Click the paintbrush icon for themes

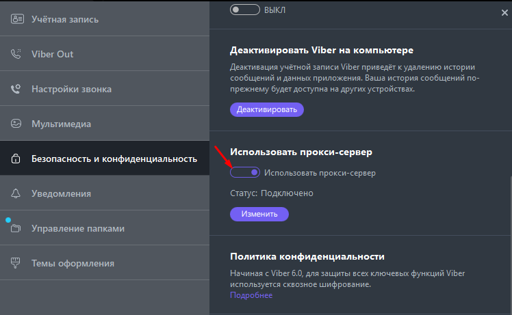[x=15, y=263]
